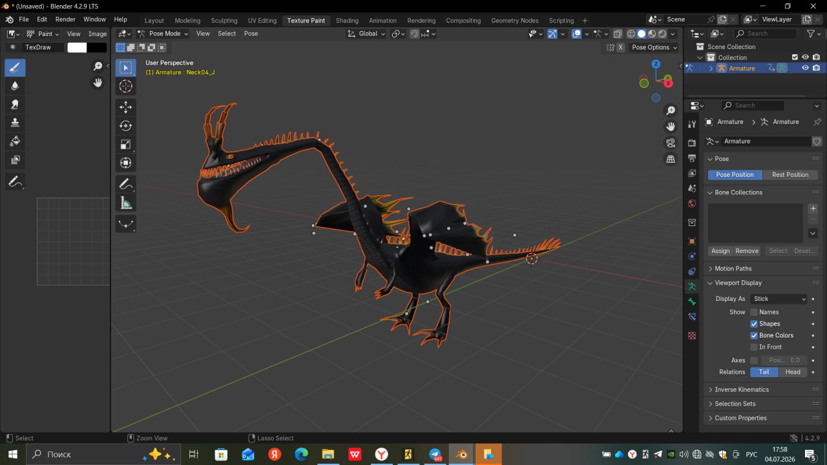This screenshot has width=827, height=465.
Task: Set Relations to Head
Action: [793, 372]
